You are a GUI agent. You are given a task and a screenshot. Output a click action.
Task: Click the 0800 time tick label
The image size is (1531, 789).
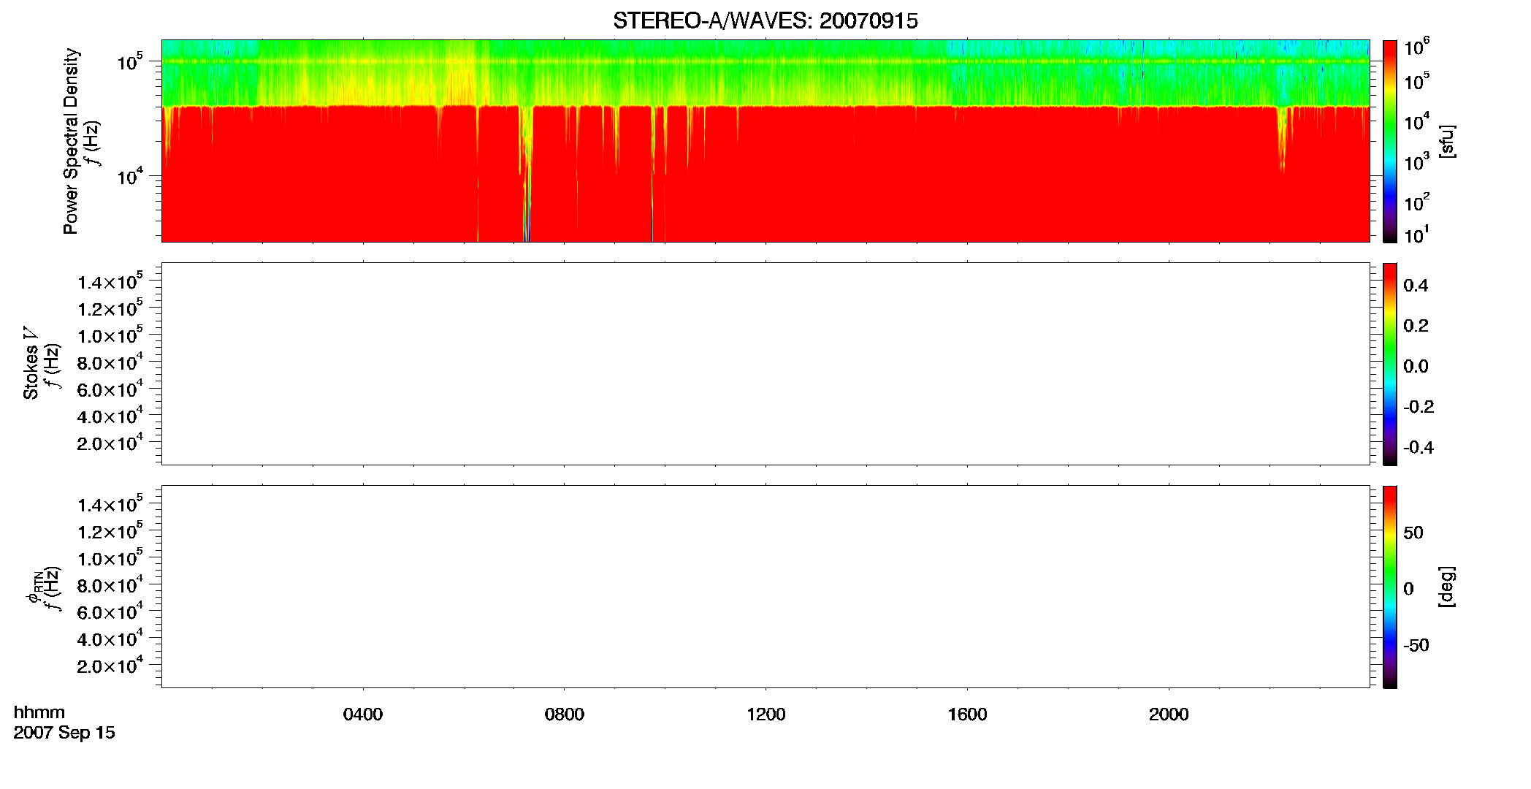[x=565, y=714]
